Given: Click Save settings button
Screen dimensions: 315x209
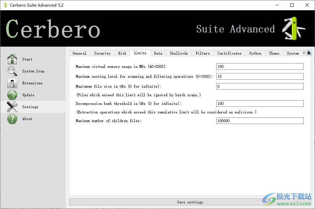Looking at the screenshot, I should point(190,202).
